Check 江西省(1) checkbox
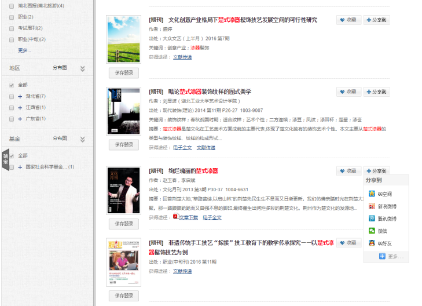The width and height of the screenshot is (422, 306). pos(12,108)
